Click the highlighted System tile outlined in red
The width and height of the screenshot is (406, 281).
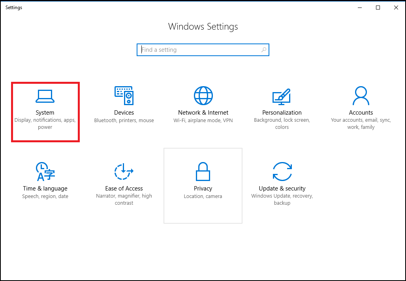(45, 112)
